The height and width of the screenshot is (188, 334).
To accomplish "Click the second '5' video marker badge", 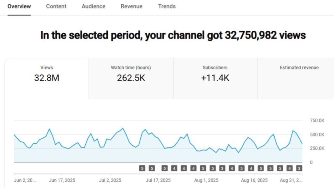I will 152,168.
